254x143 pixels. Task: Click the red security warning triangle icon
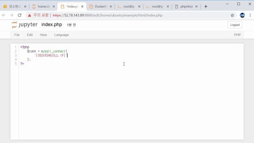coord(29,15)
